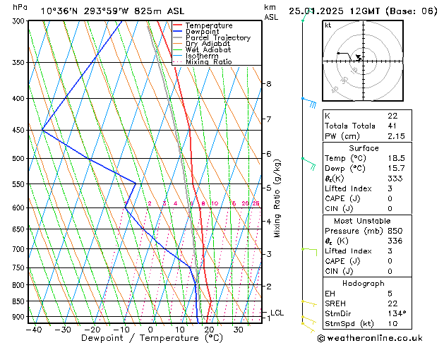The width and height of the screenshot is (444, 343).
Task: Click the wind barb at the 400 hPa level
Action: (309, 102)
